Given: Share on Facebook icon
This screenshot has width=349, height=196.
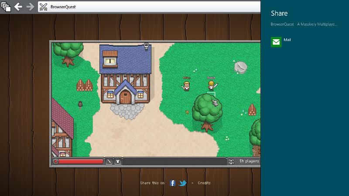Looking at the screenshot, I should (172, 183).
